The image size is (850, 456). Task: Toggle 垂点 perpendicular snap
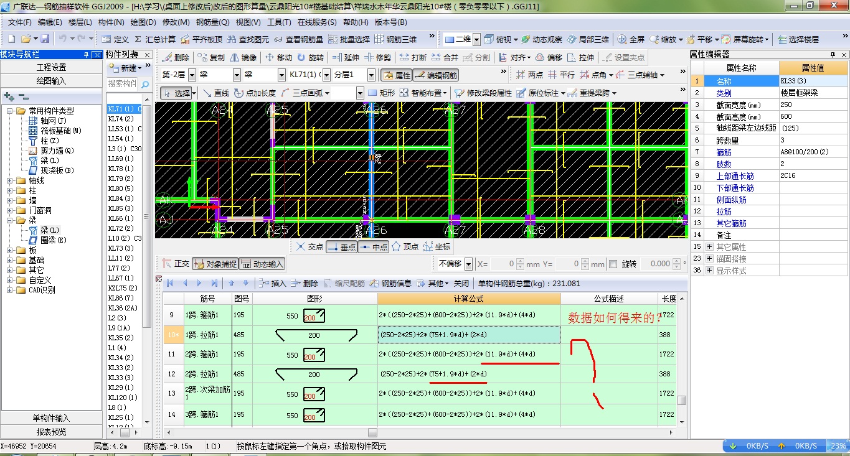pos(342,246)
